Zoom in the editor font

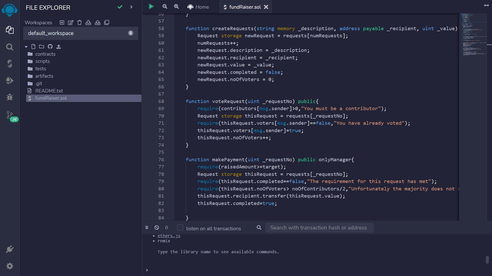[176, 6]
